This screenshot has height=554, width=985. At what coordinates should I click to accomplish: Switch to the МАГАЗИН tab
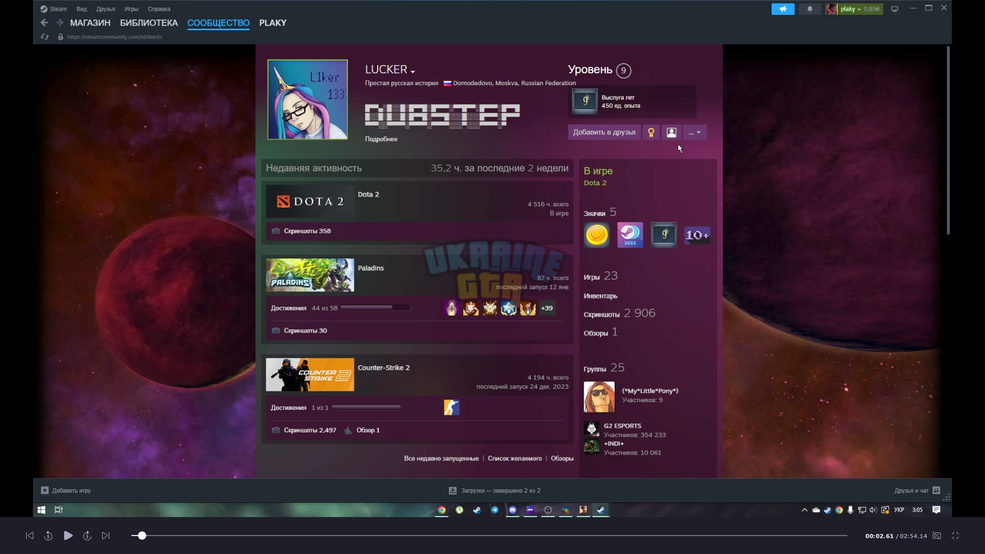[x=90, y=23]
